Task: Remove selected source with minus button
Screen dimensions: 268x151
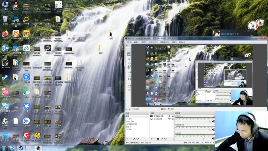Action: (155, 139)
